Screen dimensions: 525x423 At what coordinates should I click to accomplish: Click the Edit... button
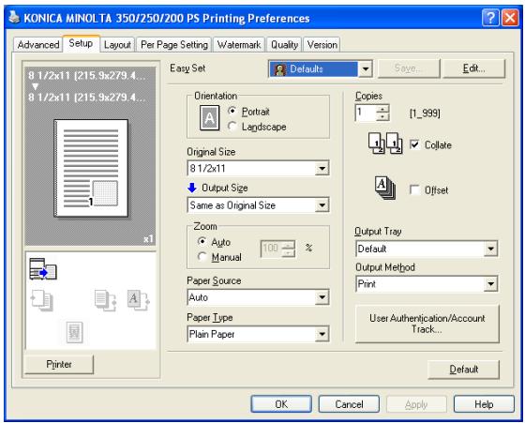(x=473, y=68)
